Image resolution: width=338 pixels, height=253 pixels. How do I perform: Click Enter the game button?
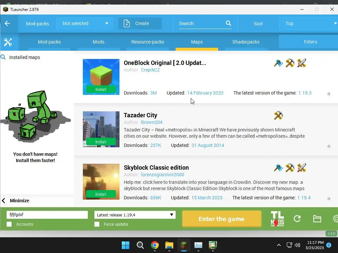(x=221, y=219)
